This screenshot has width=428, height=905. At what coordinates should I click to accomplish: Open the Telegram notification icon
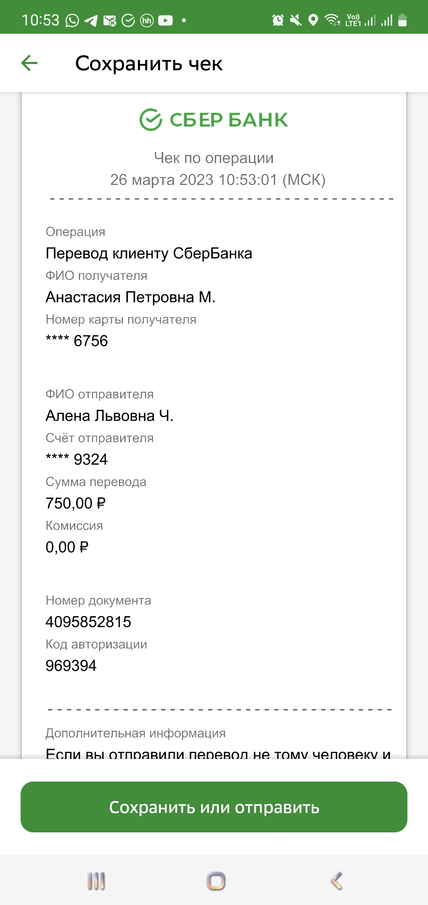(91, 20)
